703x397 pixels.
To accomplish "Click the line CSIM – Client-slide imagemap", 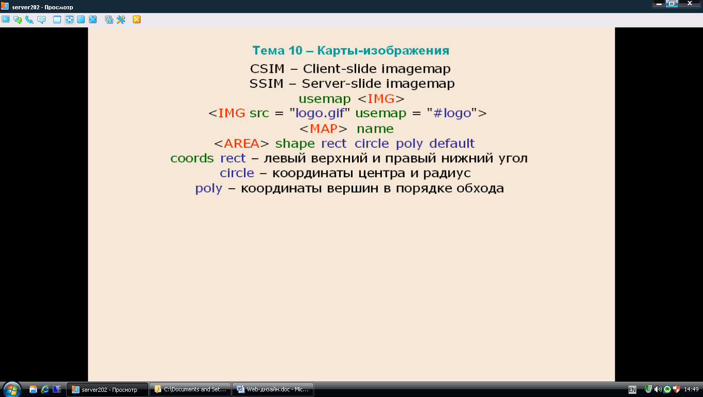I will (x=350, y=68).
